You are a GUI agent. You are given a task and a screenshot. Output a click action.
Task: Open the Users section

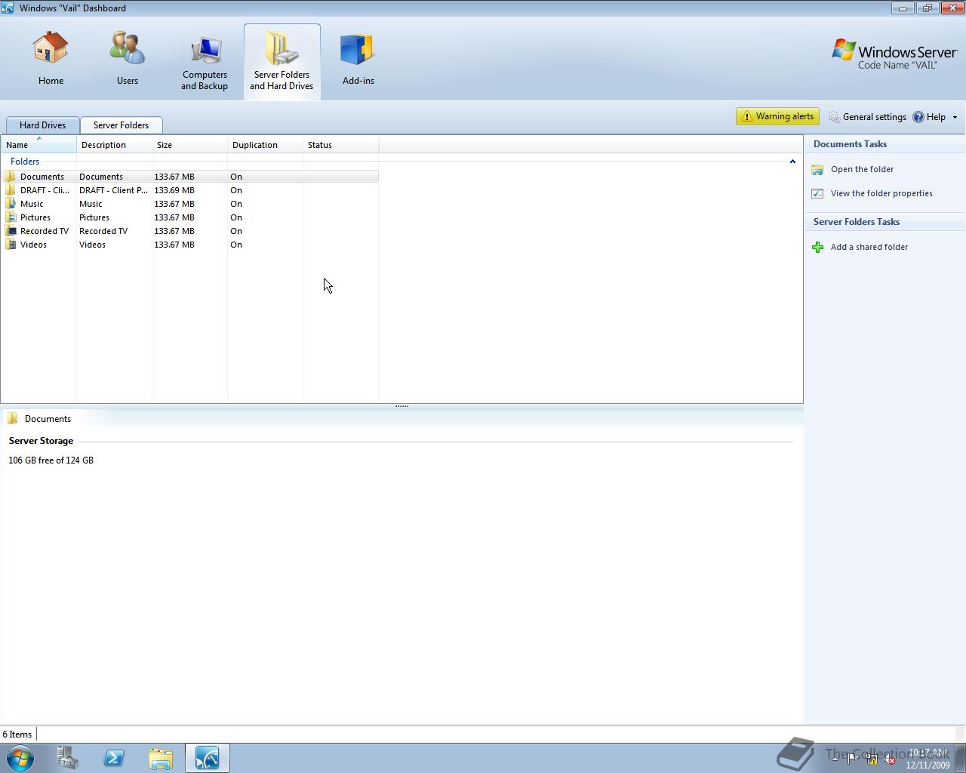coord(127,60)
